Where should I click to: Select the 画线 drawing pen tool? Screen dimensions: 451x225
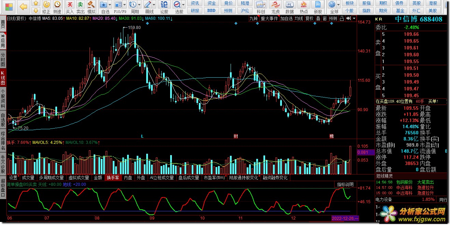coord(148,4)
